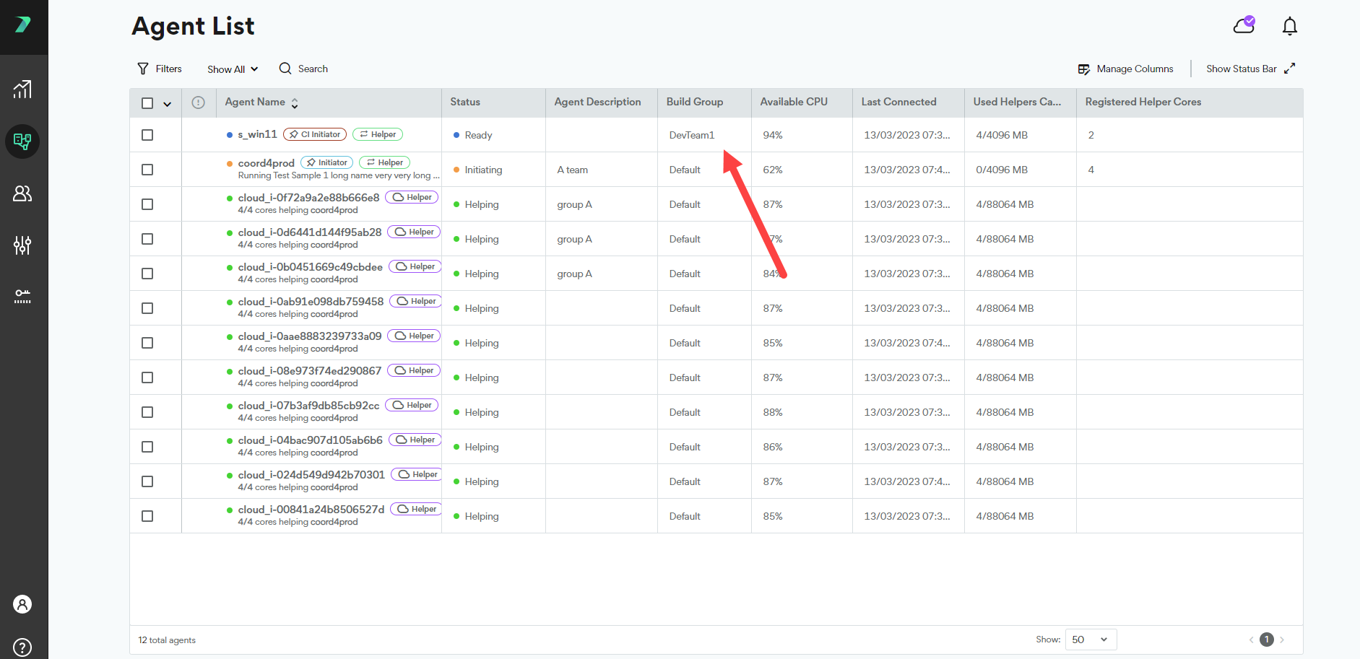Open the dashboard chart icon in sidebar

[x=22, y=90]
